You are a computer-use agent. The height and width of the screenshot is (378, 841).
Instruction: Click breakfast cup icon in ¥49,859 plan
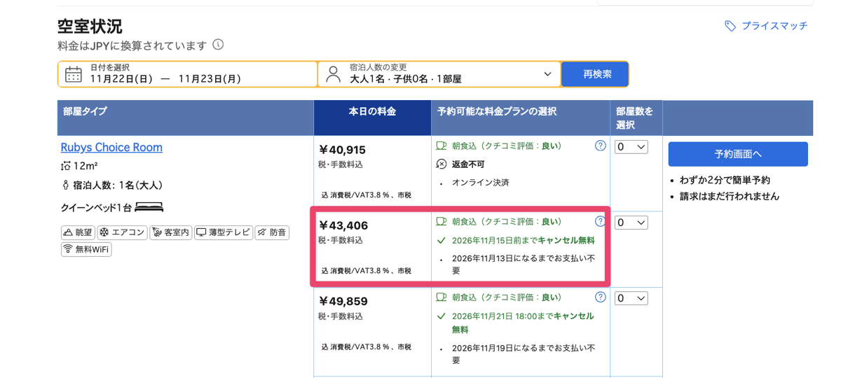(x=441, y=297)
